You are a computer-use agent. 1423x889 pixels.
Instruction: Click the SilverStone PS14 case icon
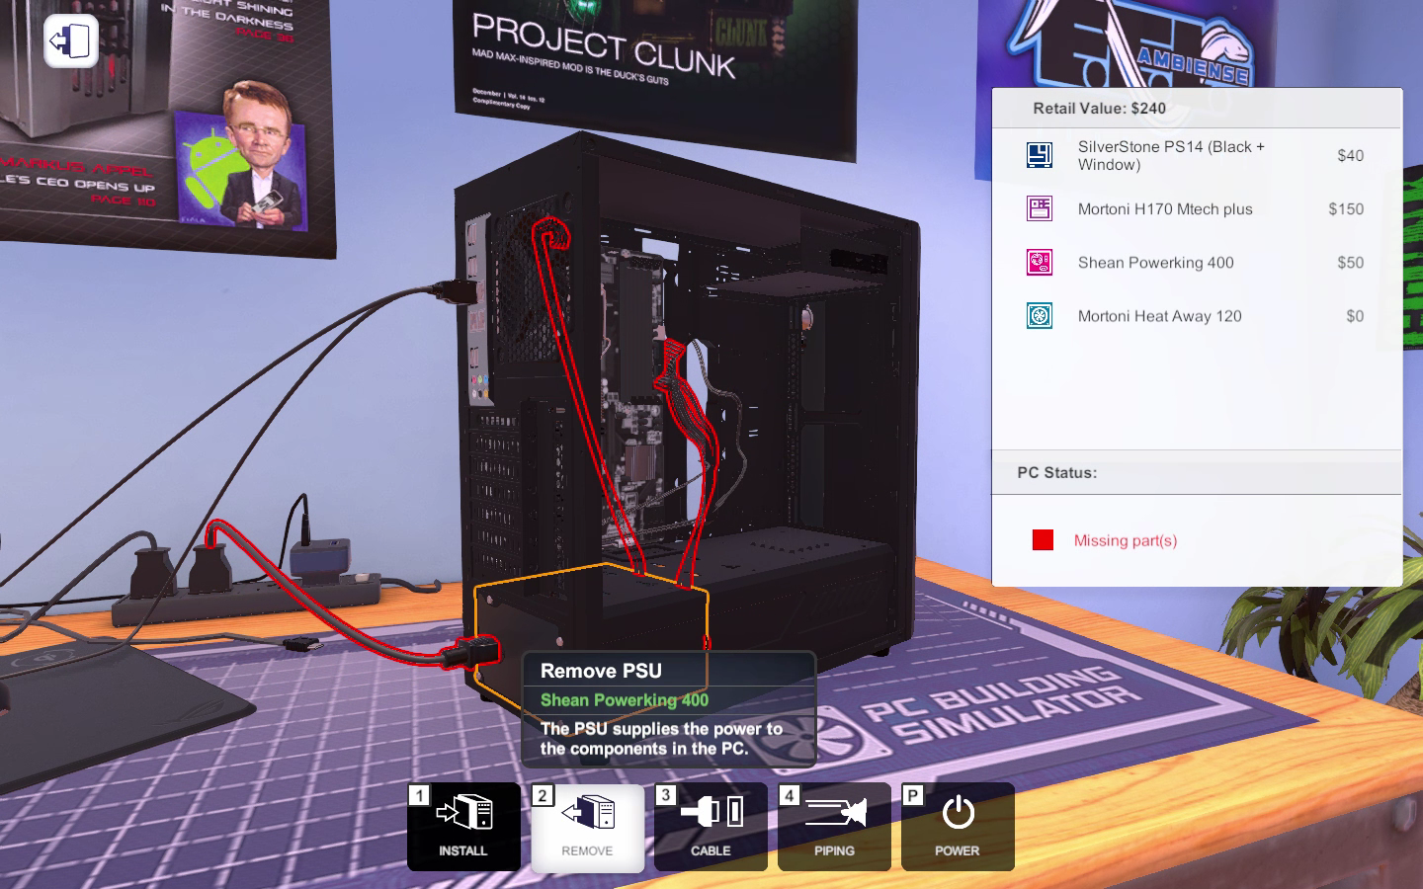1040,155
